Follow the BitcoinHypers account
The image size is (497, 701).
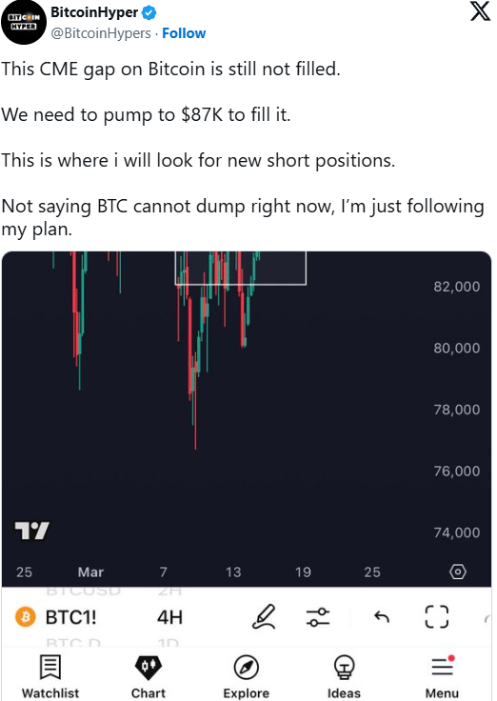(184, 33)
